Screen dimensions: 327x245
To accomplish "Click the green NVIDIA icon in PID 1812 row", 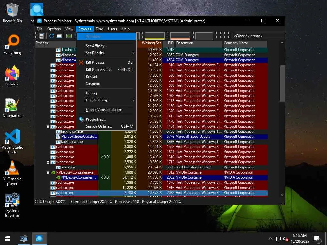I will point(53,173).
